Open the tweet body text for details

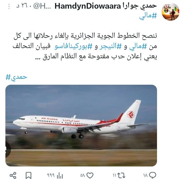85,46
